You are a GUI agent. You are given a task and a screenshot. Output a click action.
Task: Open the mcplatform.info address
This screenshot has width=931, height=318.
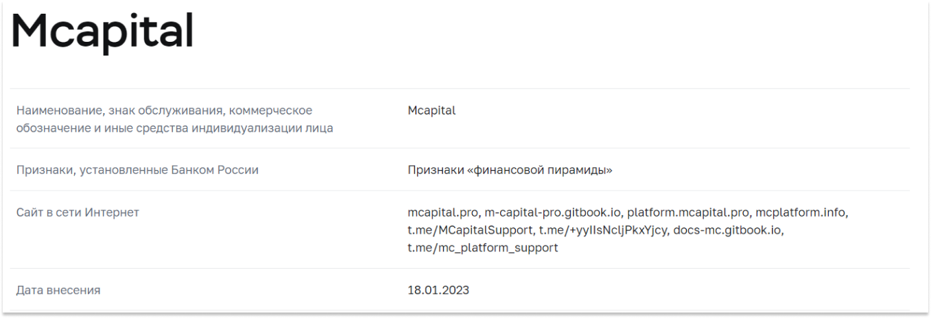[801, 212]
